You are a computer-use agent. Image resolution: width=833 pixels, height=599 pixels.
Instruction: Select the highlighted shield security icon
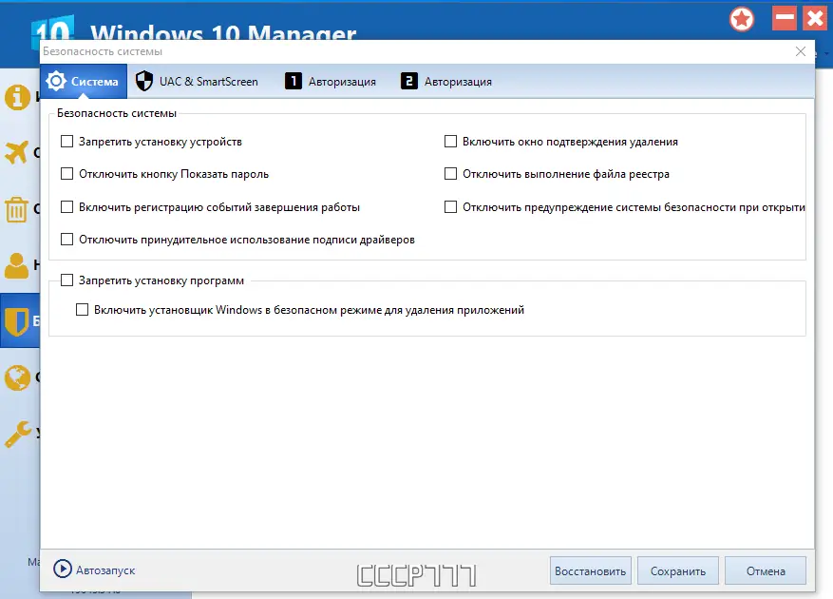pyautogui.click(x=17, y=321)
